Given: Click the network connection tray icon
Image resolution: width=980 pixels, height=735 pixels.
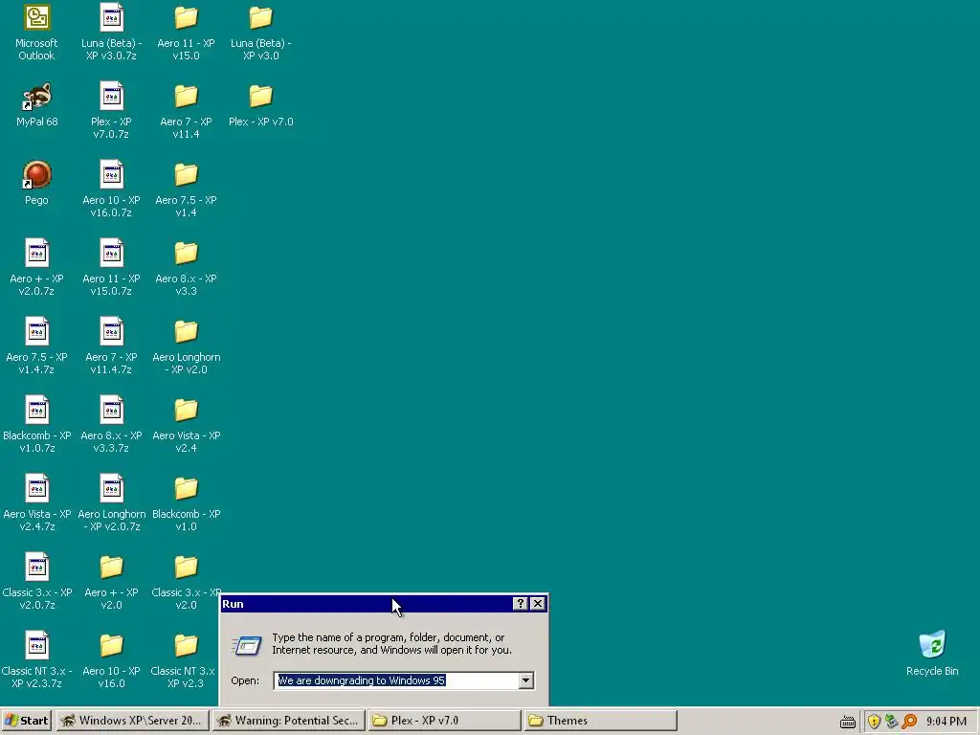Looking at the screenshot, I should pyautogui.click(x=891, y=722).
